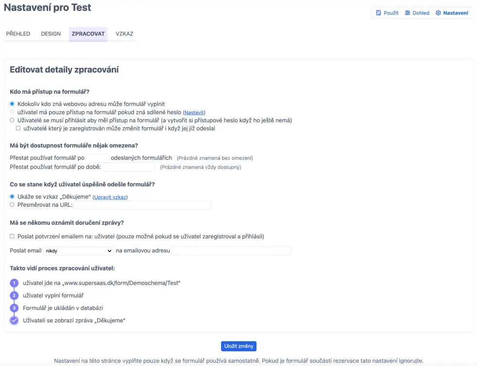Select "Uživatelé se musí přihlásit" radio option

coord(12,120)
